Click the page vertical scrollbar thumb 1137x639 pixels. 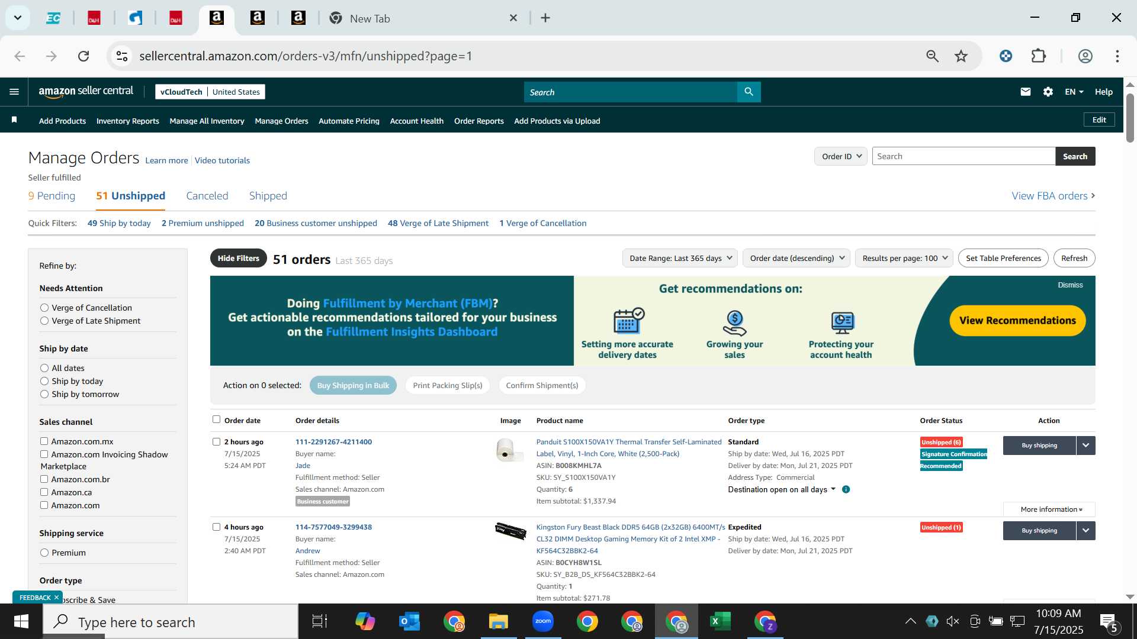click(1130, 117)
